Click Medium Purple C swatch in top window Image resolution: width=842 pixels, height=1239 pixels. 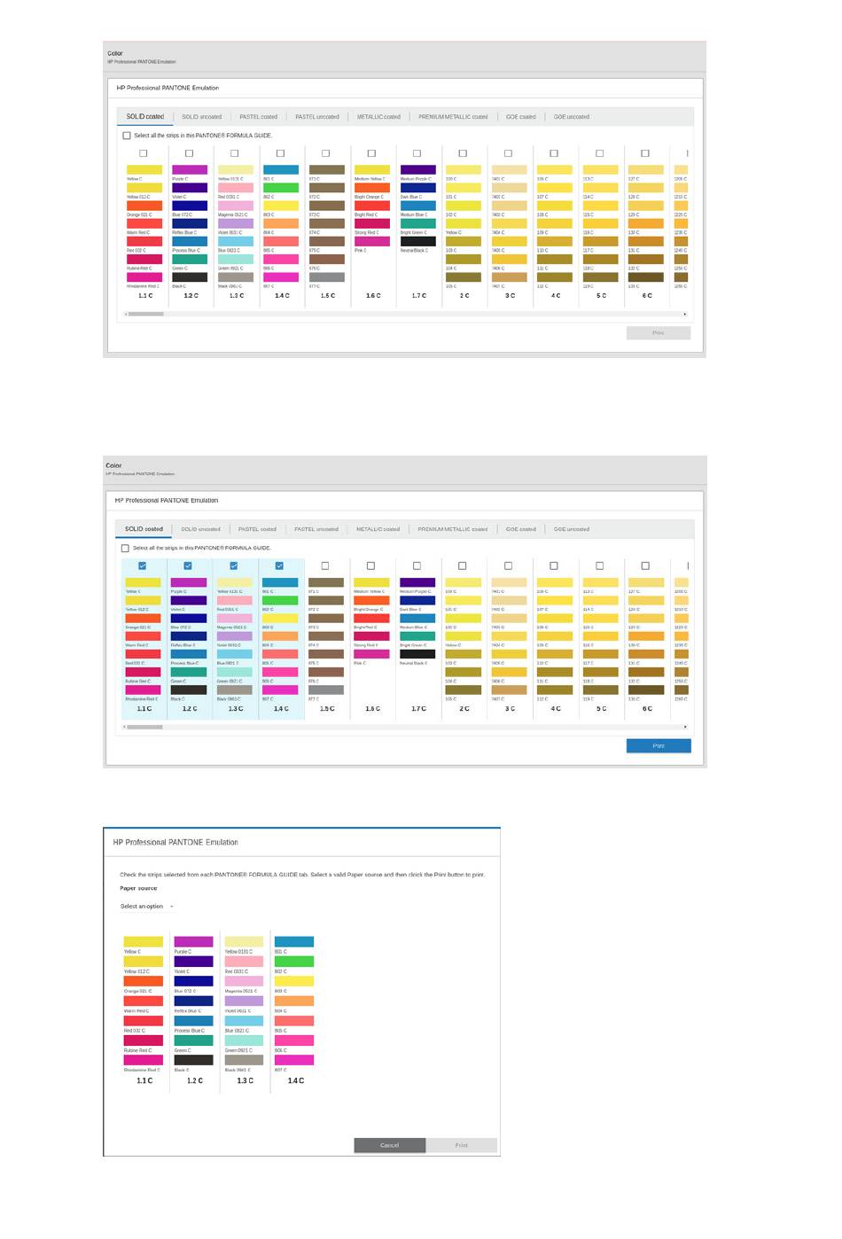pos(418,169)
